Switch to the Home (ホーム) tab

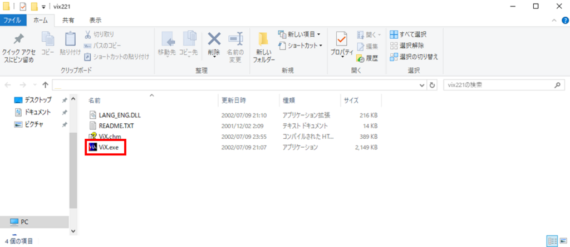[40, 21]
